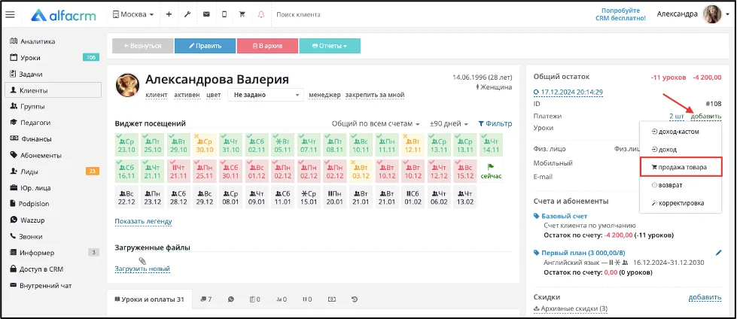Click the 2 шт payments link
The width and height of the screenshot is (737, 319).
pyautogui.click(x=677, y=116)
